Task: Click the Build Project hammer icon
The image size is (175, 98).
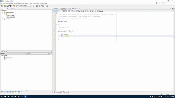Action: 34,6
